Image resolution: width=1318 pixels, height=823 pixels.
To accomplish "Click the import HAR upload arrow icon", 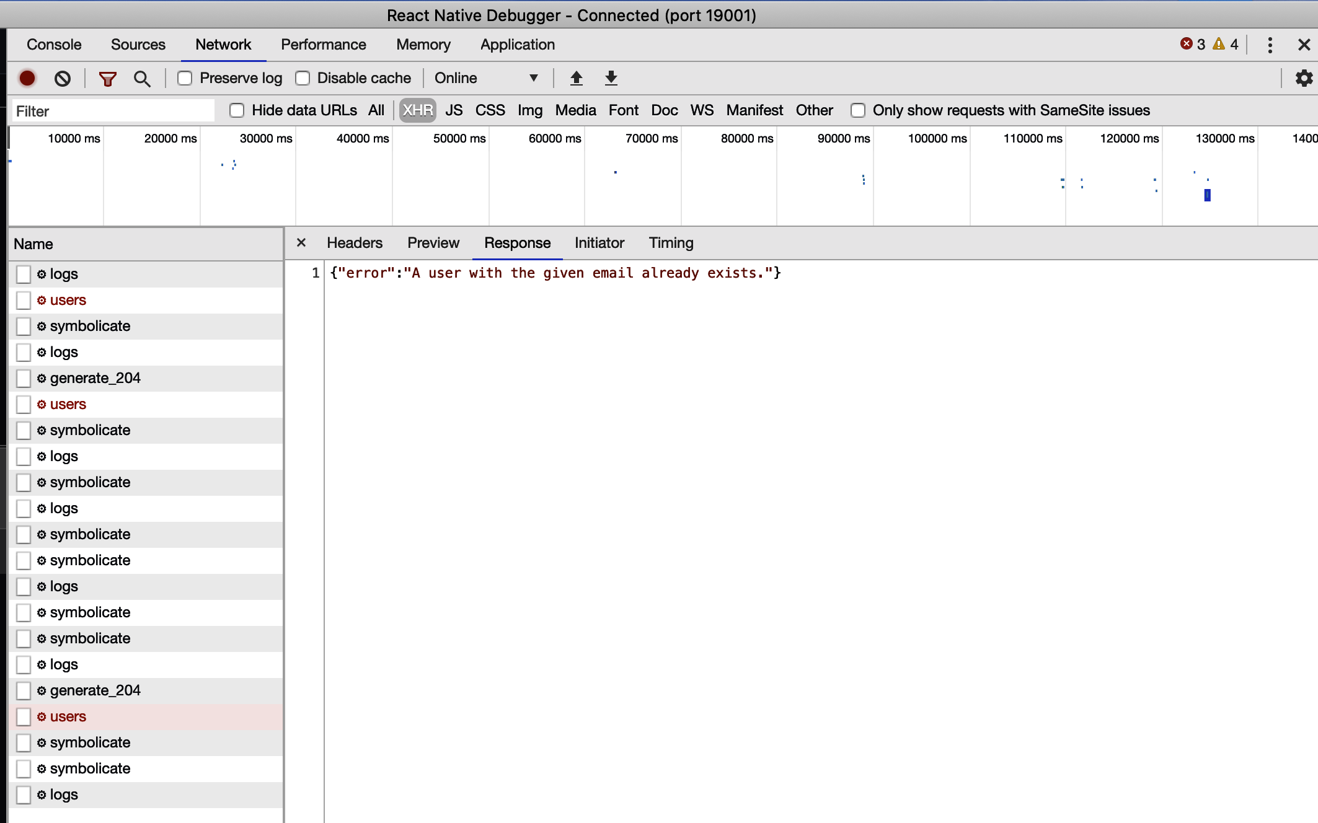I will click(x=576, y=78).
